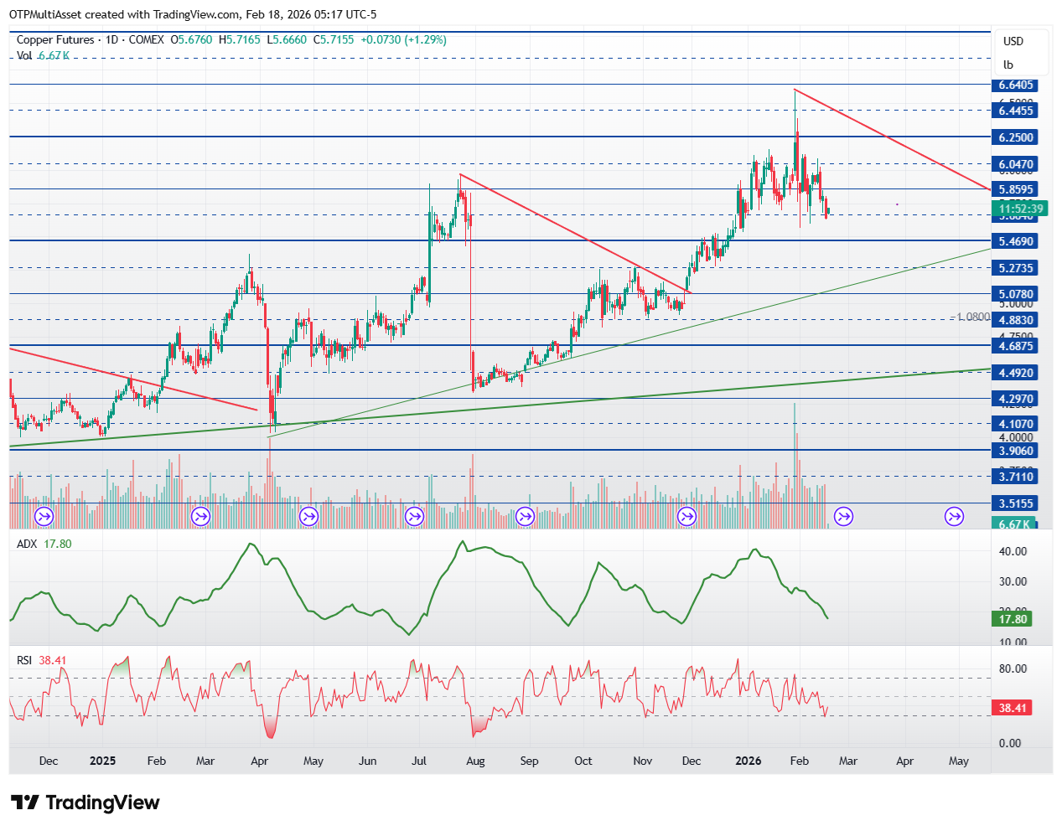Click the 5.4690 price level label
Screen dimensions: 1062x831
[x=1016, y=241]
